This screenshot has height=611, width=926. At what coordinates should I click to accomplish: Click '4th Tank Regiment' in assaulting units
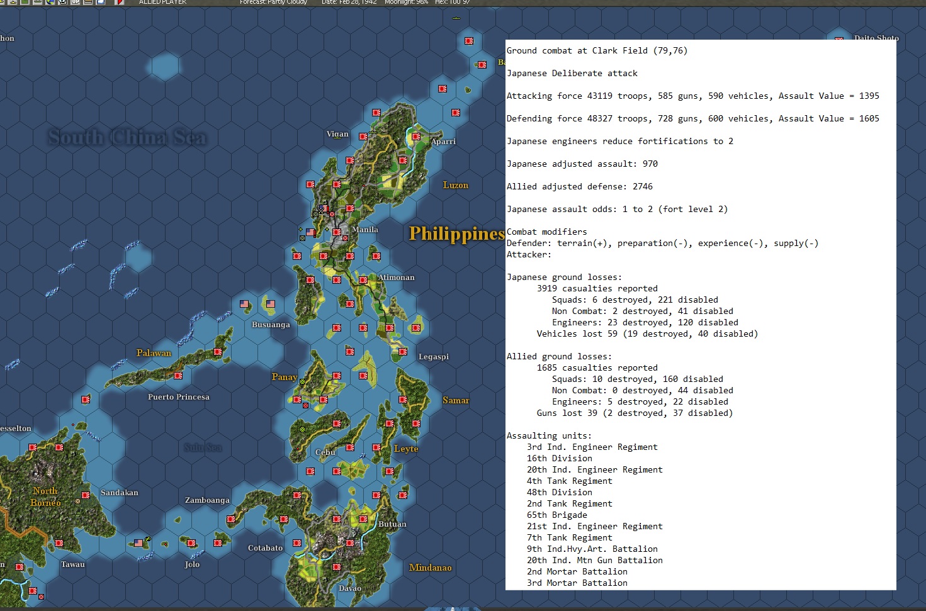point(570,481)
